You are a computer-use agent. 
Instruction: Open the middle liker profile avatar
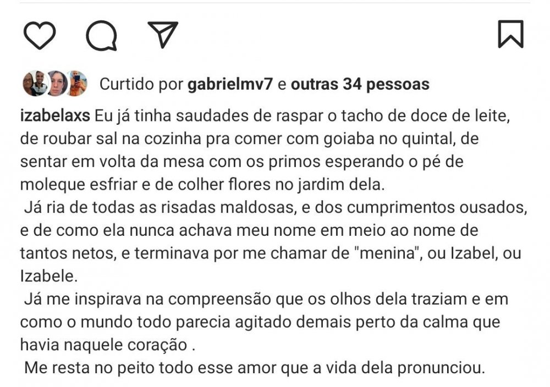tap(55, 84)
